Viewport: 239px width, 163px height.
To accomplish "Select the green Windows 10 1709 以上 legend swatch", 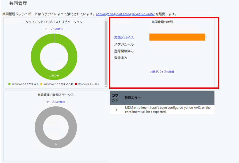I will [x=9, y=84].
